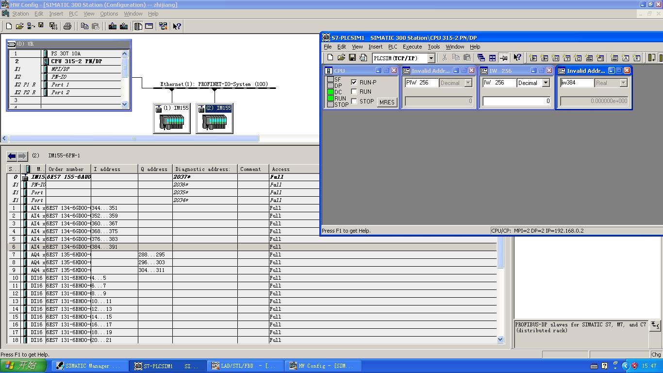The width and height of the screenshot is (663, 373).
Task: Click the UR rack list scroll-down arrow
Action: point(125,104)
